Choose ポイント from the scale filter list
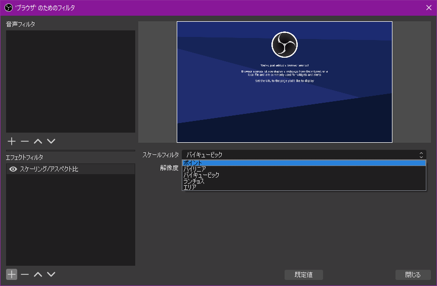The width and height of the screenshot is (437, 286). (x=304, y=163)
